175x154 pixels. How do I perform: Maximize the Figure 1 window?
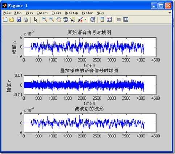pos(161,6)
